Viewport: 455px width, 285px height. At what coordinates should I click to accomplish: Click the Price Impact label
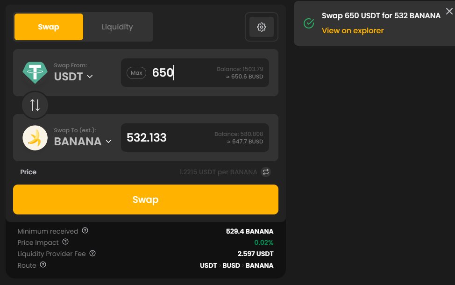(38, 242)
